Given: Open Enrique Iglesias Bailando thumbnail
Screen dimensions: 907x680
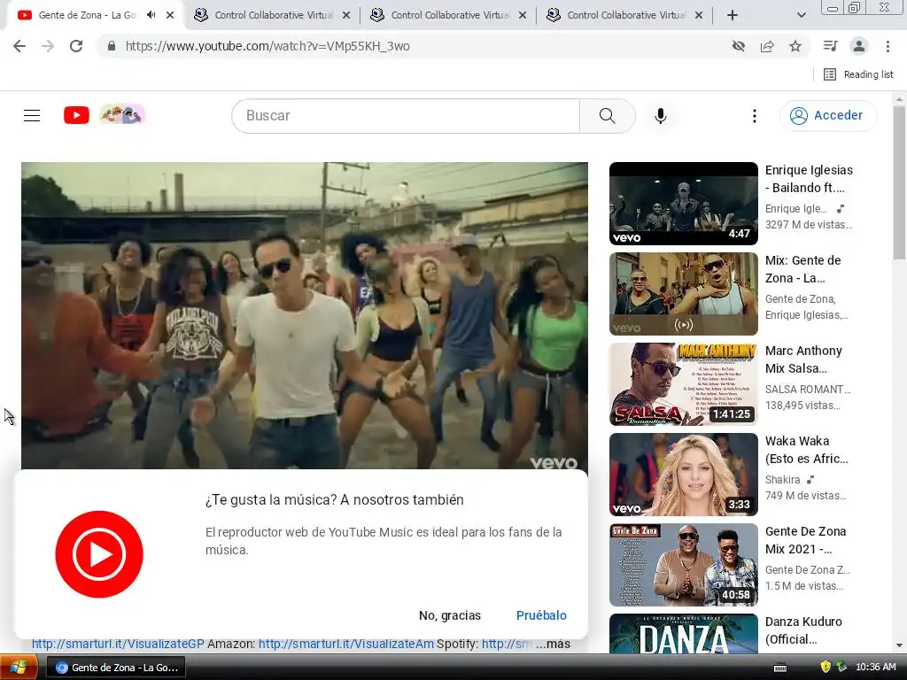Looking at the screenshot, I should 684,204.
